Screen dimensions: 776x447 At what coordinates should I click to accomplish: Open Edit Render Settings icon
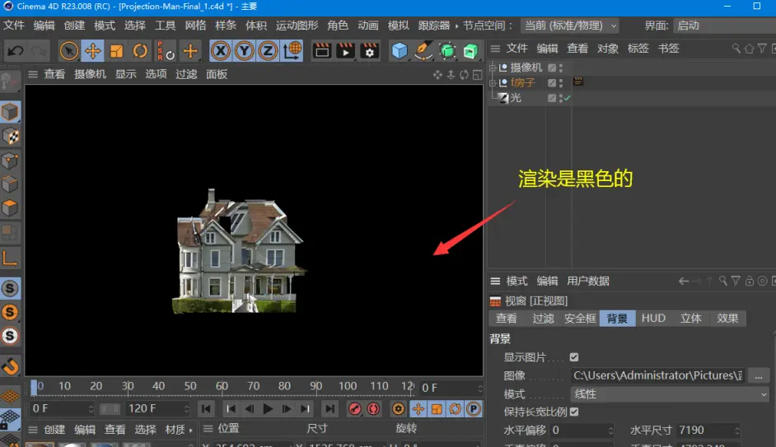pyautogui.click(x=369, y=50)
